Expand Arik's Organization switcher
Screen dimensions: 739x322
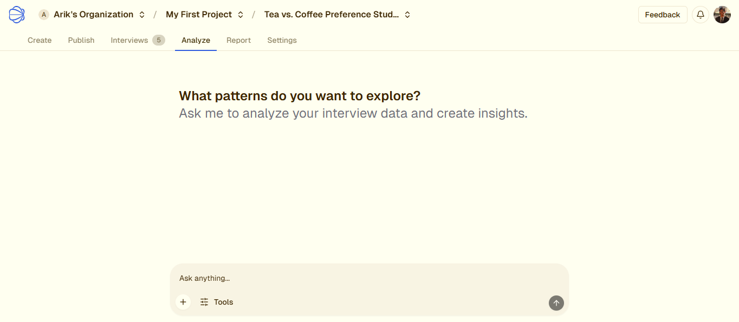coord(142,15)
